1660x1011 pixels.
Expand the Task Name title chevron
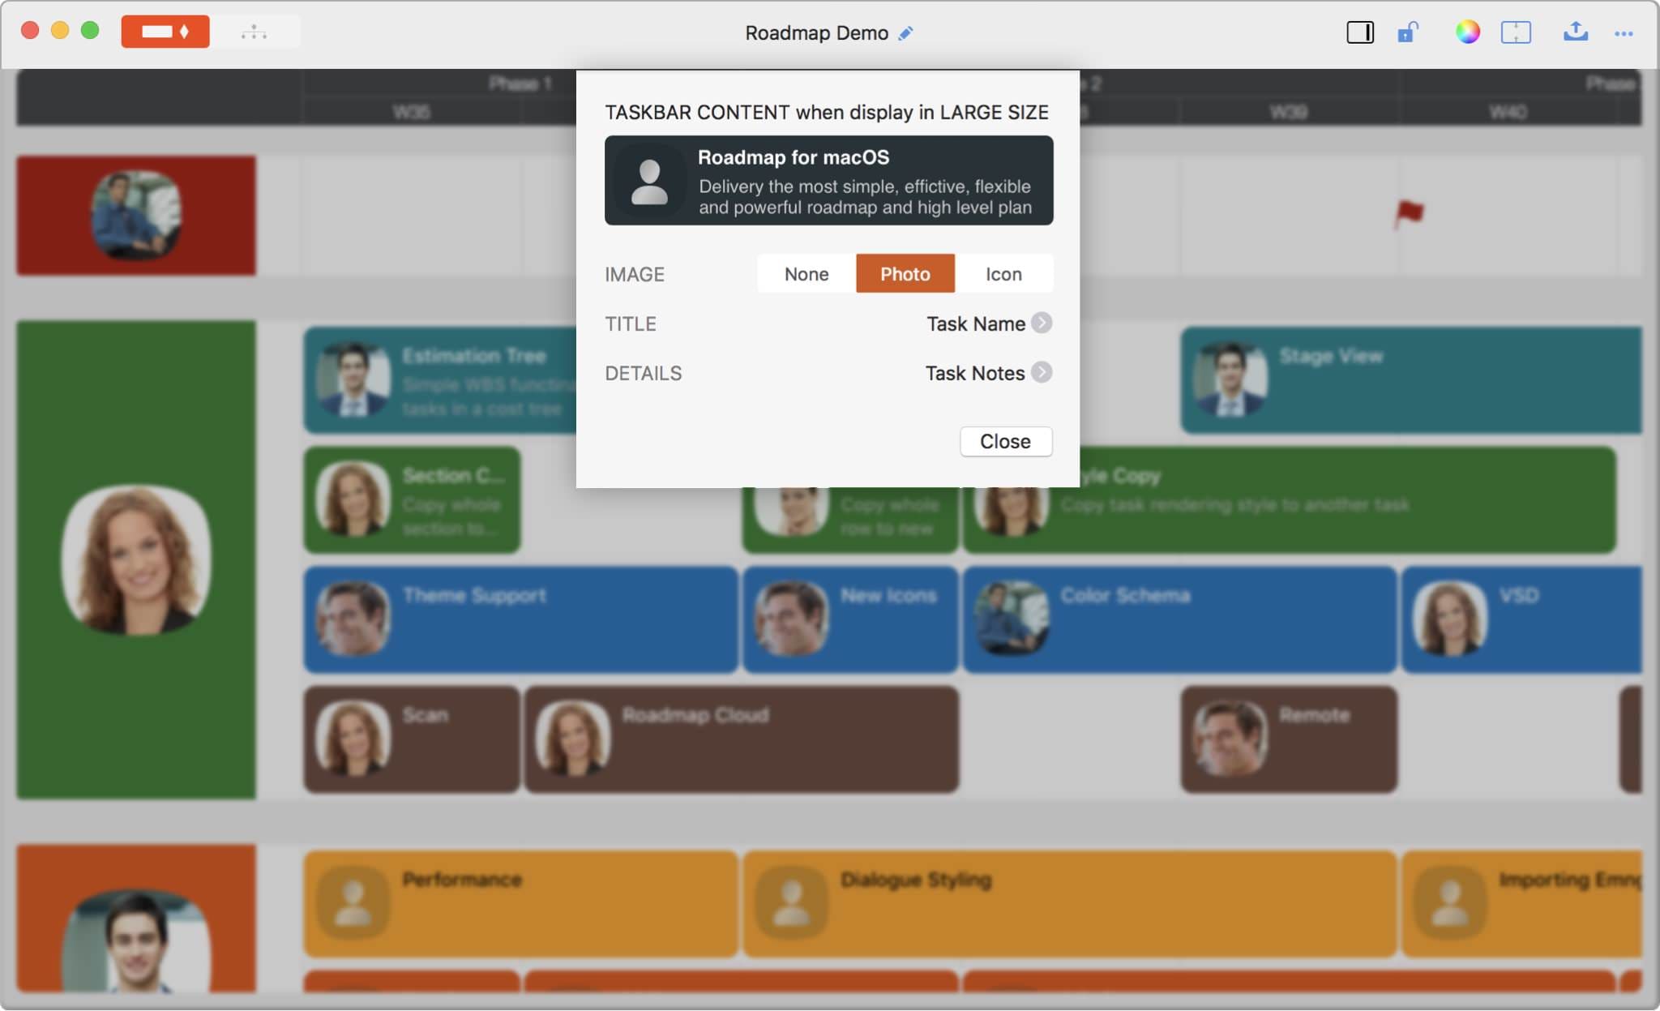coord(1042,323)
